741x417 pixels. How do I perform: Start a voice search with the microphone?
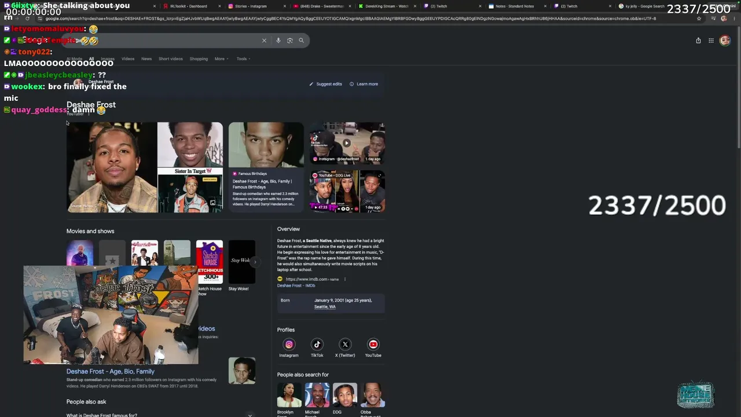click(278, 41)
